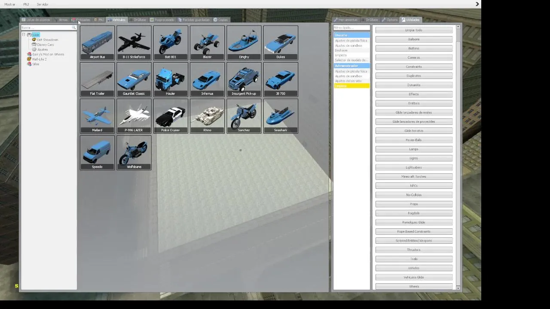Viewport: 550px width, 309px height.
Task: Click the Filtro rápido input field
Action: [351, 27]
